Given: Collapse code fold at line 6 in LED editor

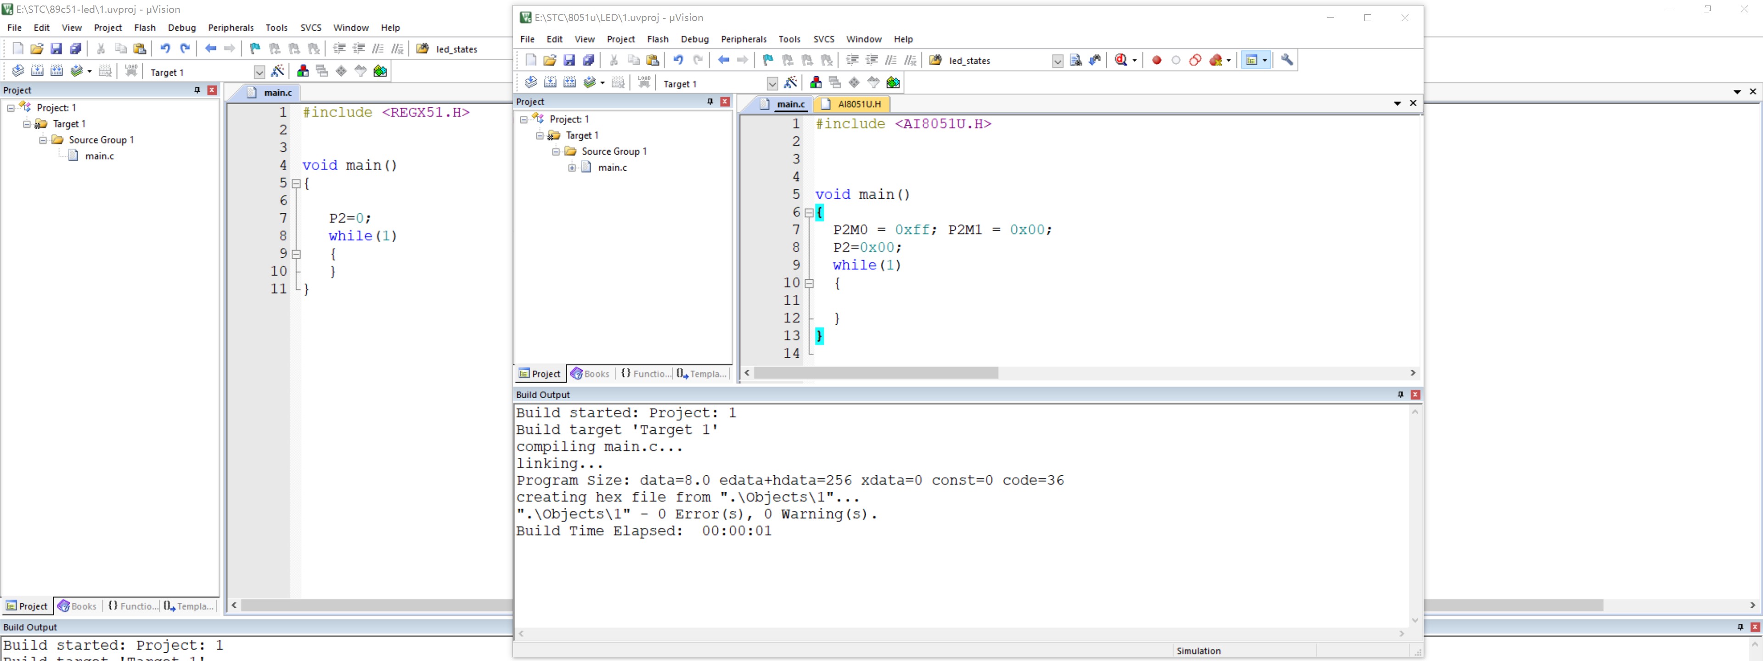Looking at the screenshot, I should coord(809,212).
